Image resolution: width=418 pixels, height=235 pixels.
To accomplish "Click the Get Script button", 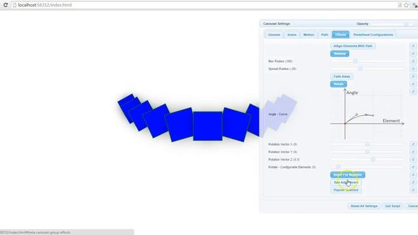I will point(393,206).
